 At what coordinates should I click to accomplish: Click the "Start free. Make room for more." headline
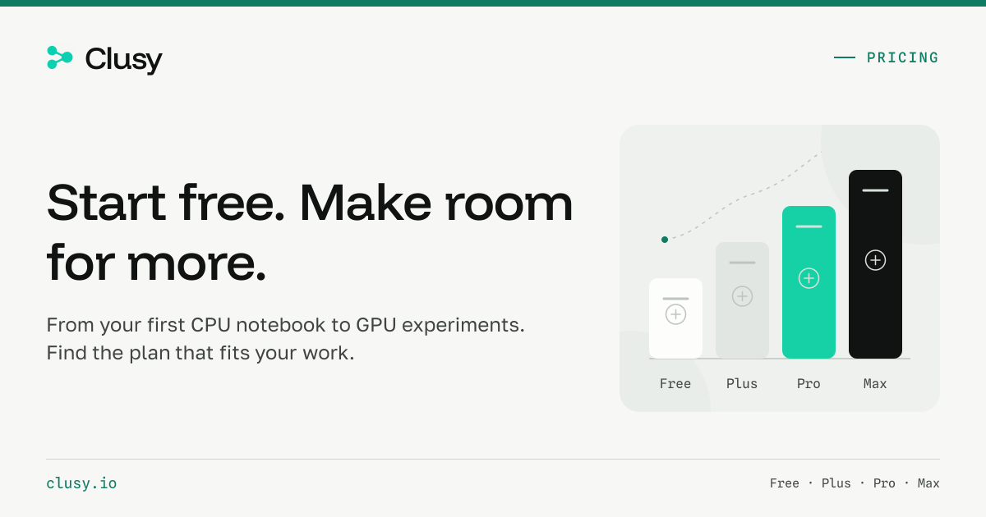tap(310, 233)
